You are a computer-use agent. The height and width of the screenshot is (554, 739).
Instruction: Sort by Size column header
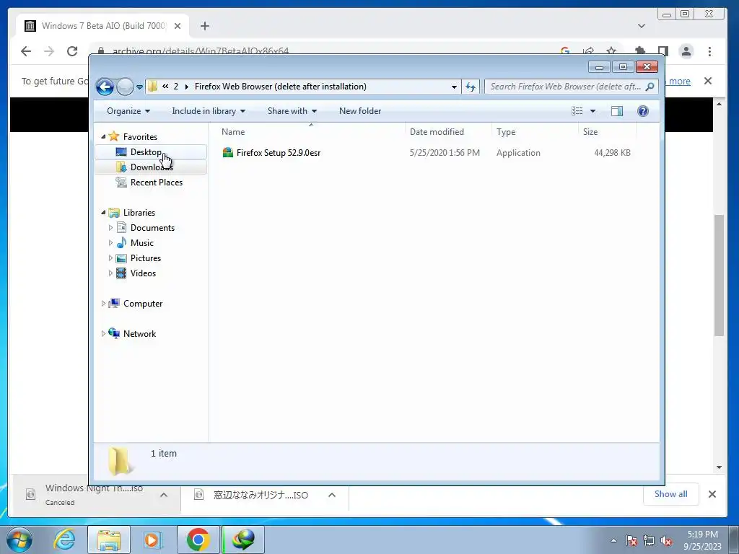pos(607,132)
